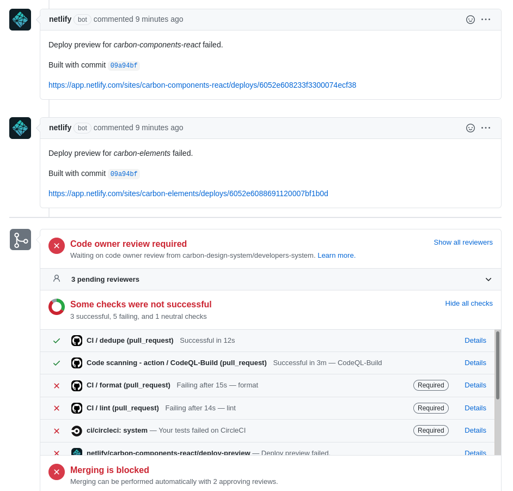Screen dimensions: 513x491
Task: Open carbon-elements Netlify deploy link
Action: (x=188, y=193)
